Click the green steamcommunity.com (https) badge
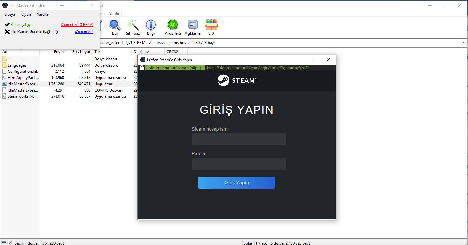Image resolution: width=468 pixels, height=245 pixels. (x=175, y=68)
